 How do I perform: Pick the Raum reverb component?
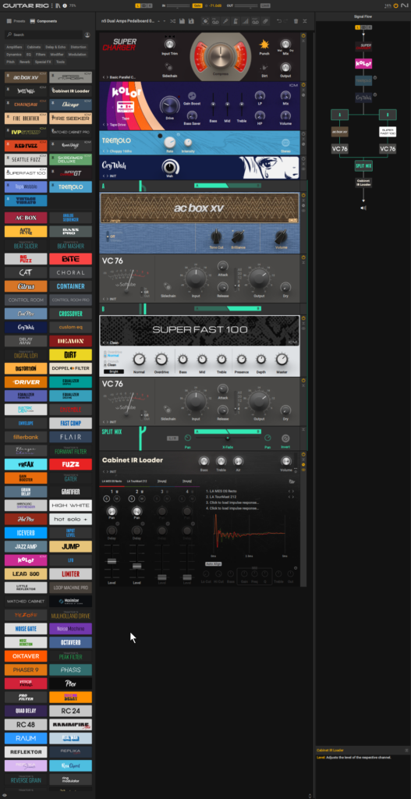pyautogui.click(x=26, y=738)
